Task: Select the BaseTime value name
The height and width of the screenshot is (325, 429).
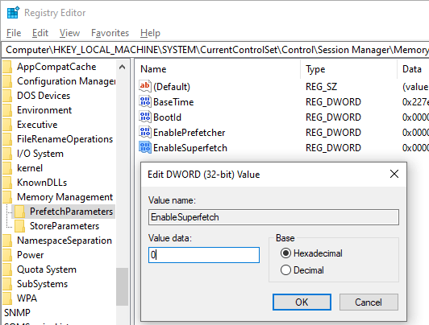Action: click(173, 102)
